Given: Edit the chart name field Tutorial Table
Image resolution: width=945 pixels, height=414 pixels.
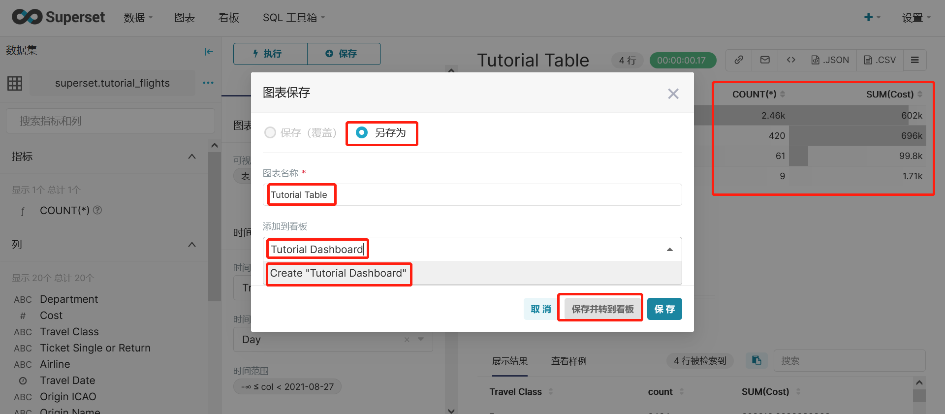Looking at the screenshot, I should (x=472, y=194).
